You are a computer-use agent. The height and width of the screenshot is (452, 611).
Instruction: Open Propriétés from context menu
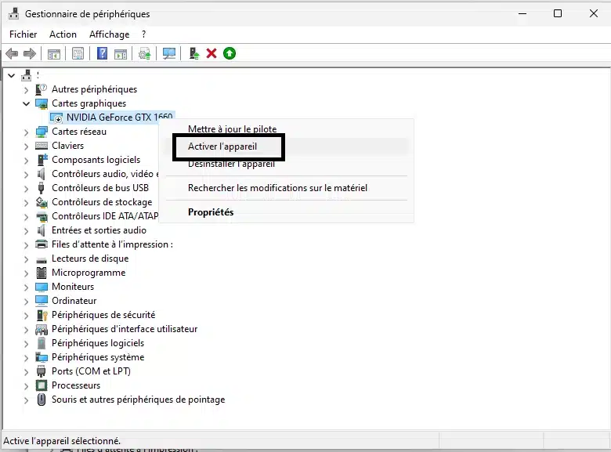tap(211, 212)
